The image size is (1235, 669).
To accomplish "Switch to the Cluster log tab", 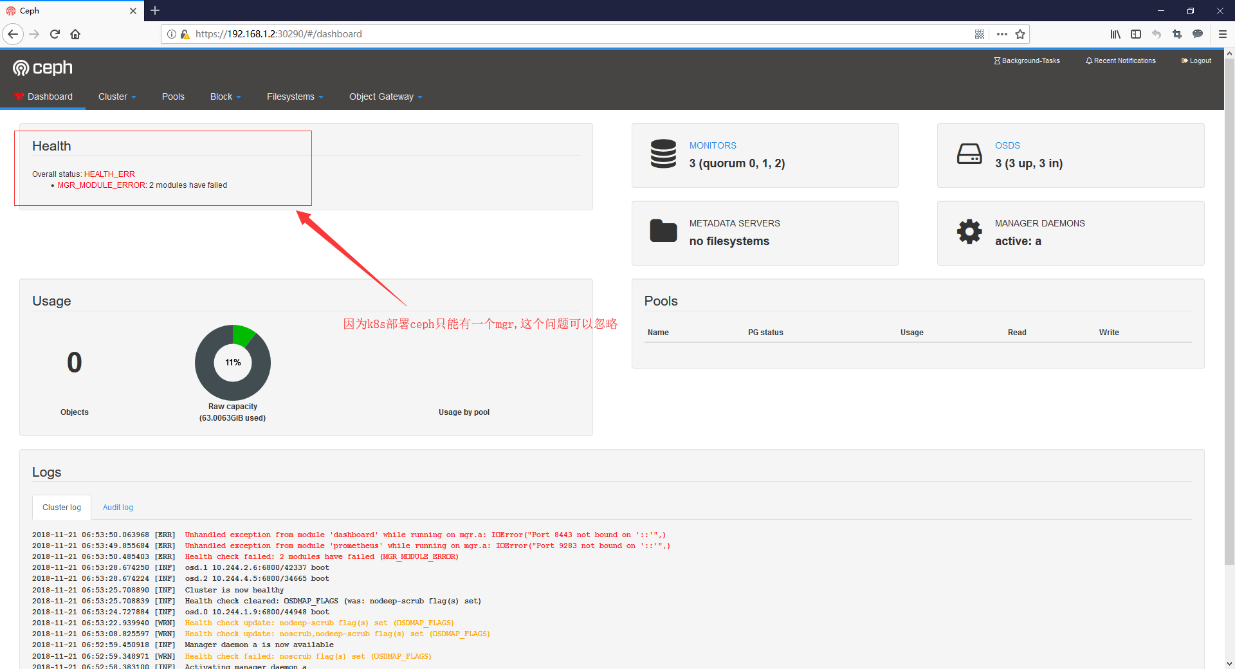I will (x=62, y=508).
